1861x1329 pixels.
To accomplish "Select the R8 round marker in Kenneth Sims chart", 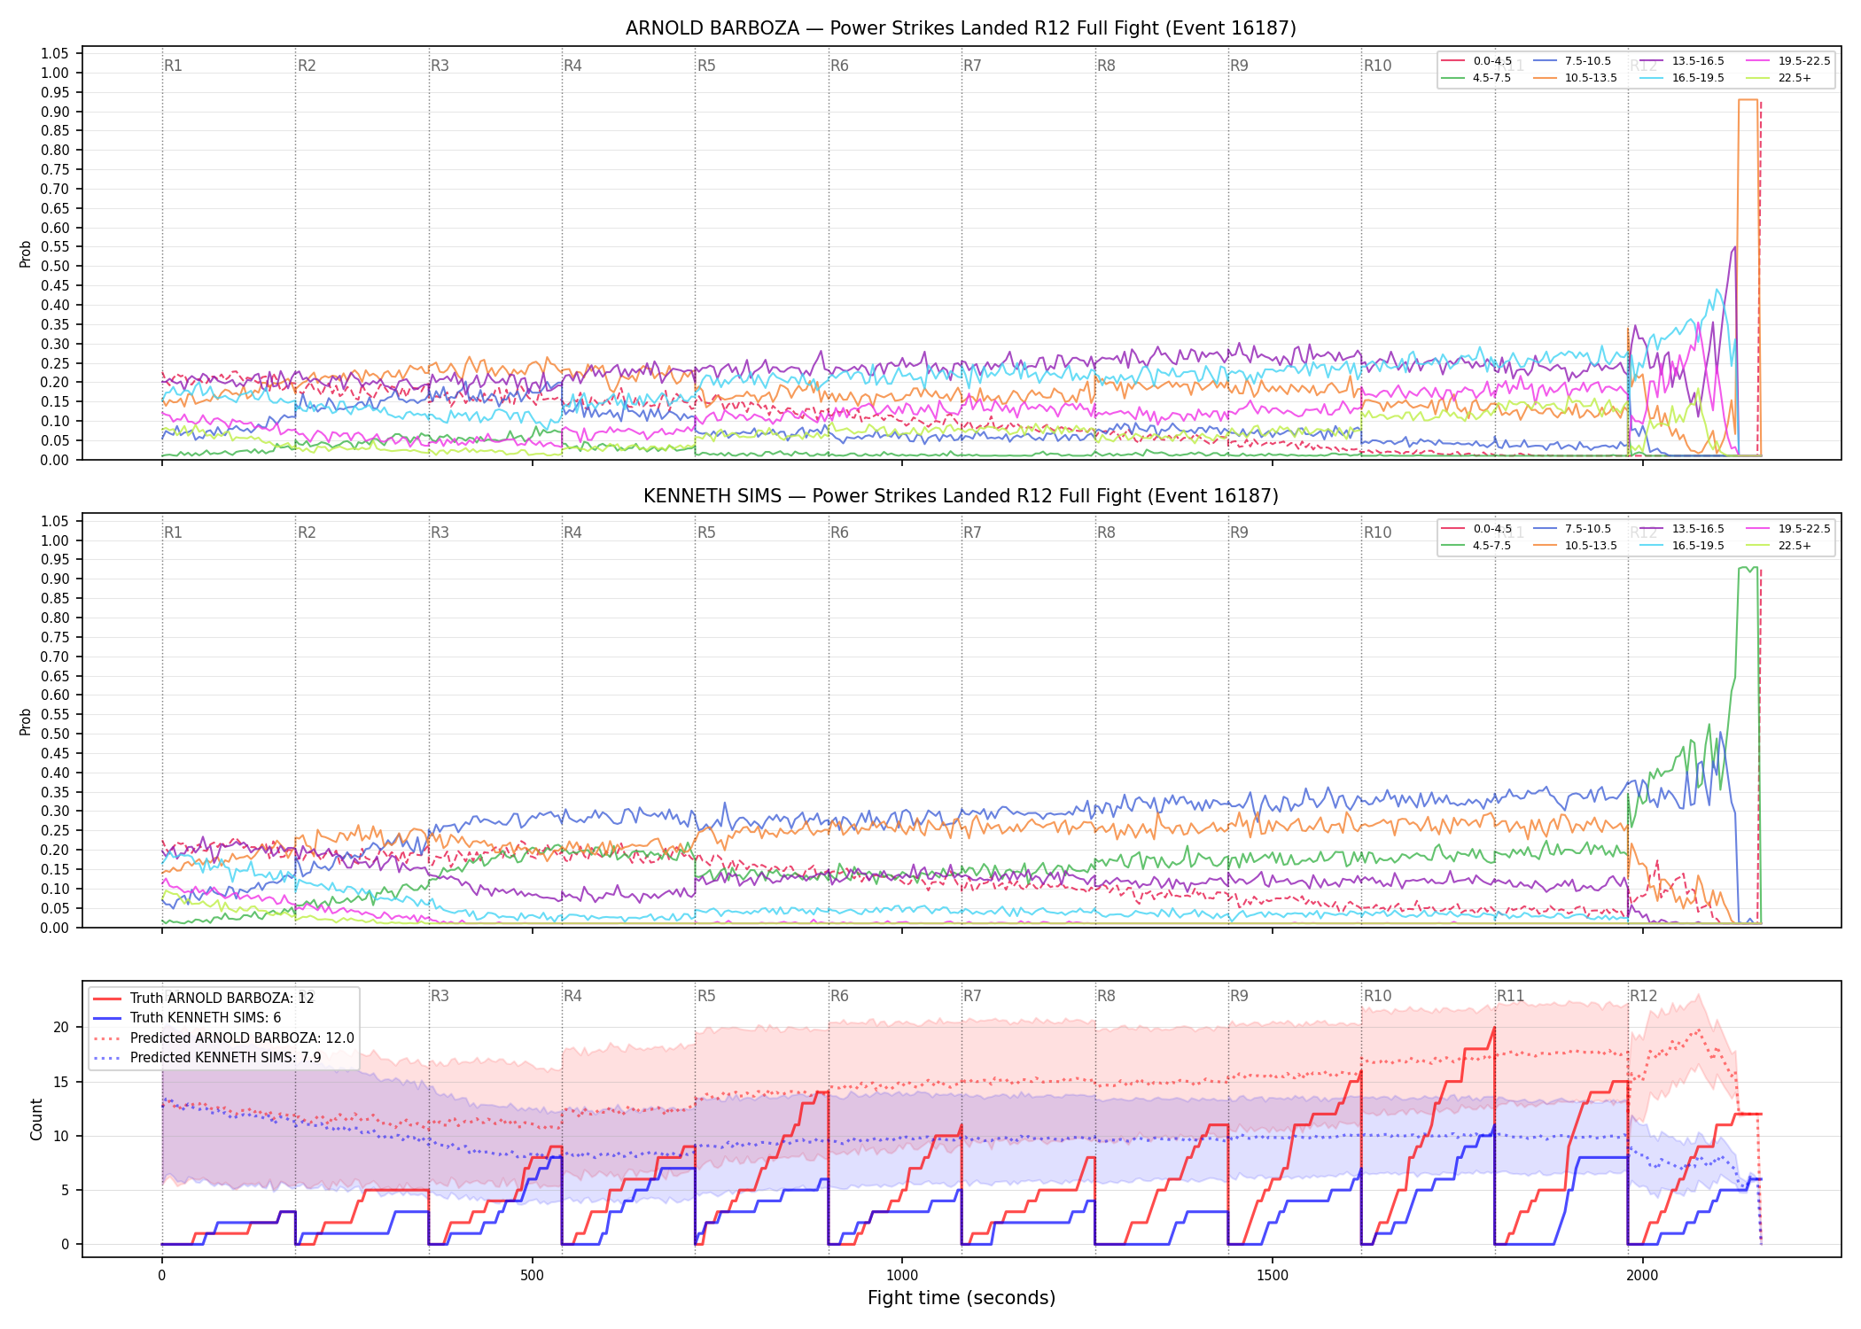I will 1106,532.
